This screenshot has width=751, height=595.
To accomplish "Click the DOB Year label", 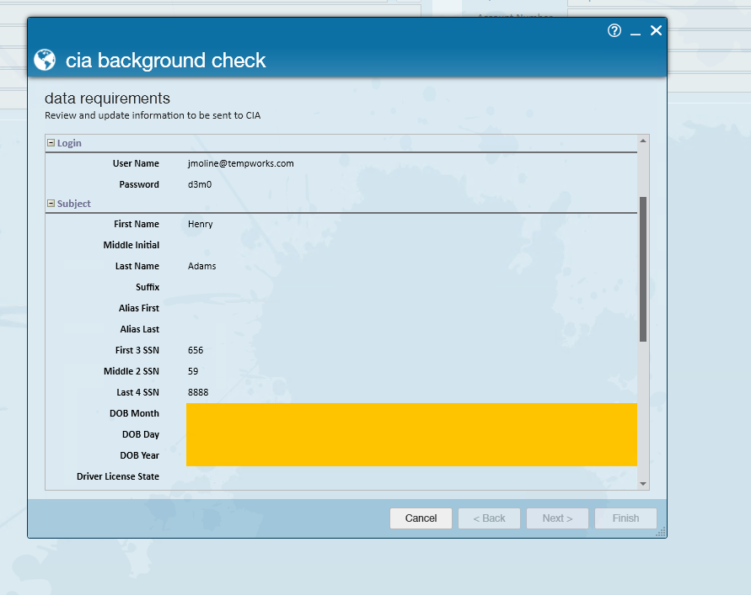I will coord(139,455).
